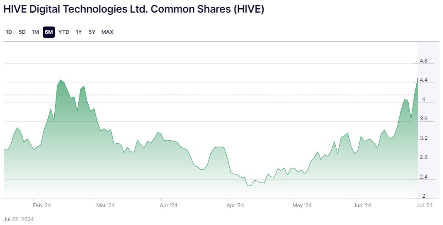Click the Jul 22, 2024 date text

pyautogui.click(x=19, y=219)
